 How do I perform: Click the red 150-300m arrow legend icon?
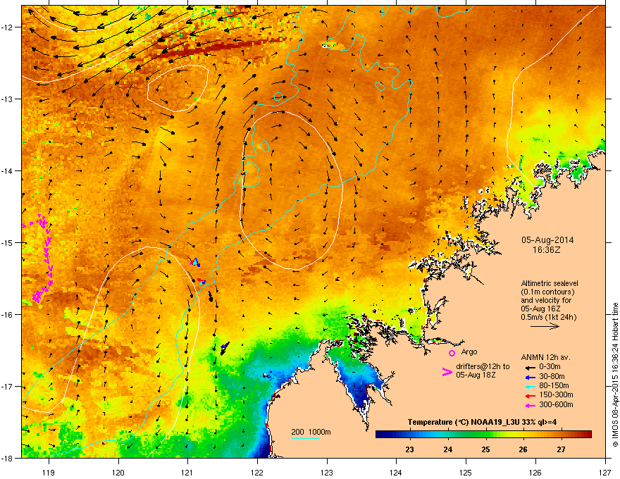[x=531, y=396]
